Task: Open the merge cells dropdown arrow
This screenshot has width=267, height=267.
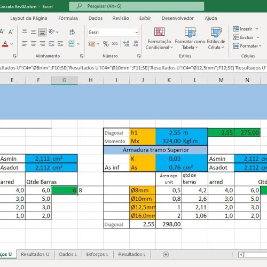Action: 78,44
